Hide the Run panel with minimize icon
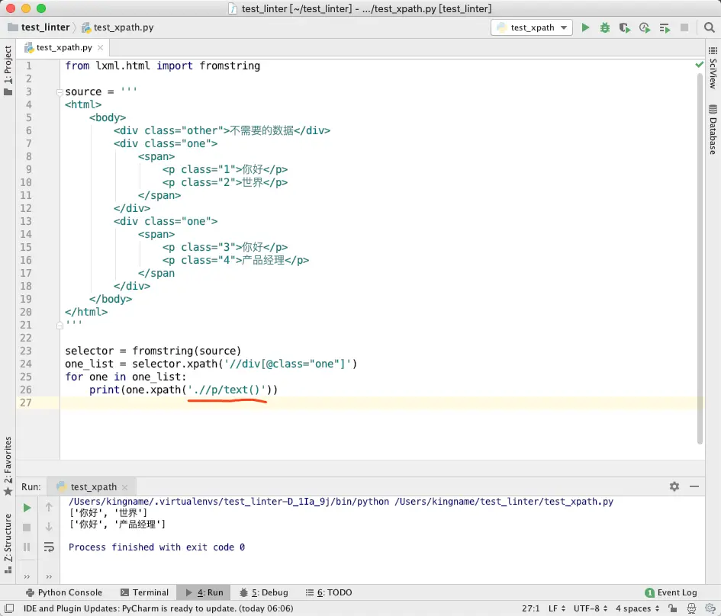 tap(694, 486)
